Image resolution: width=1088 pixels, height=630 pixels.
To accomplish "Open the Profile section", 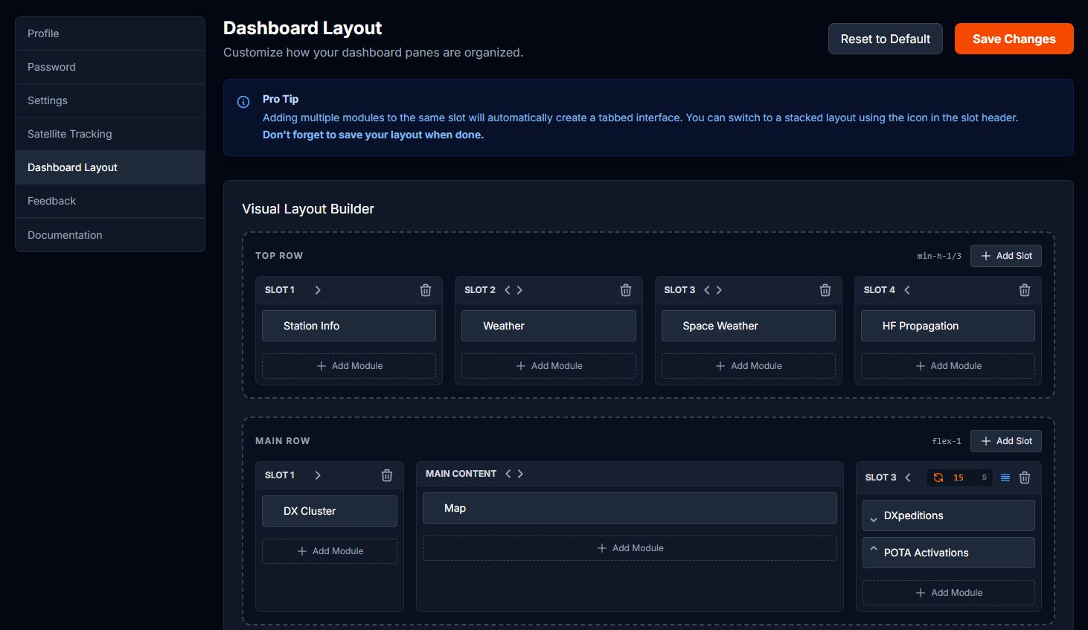I will pos(110,33).
